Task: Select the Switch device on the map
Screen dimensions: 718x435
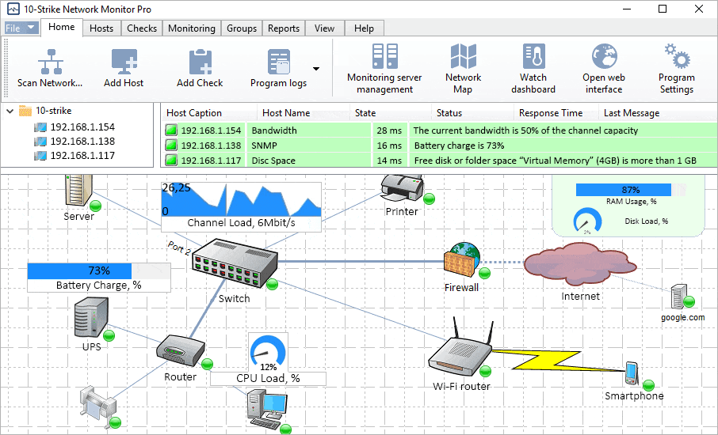Action: (x=235, y=263)
